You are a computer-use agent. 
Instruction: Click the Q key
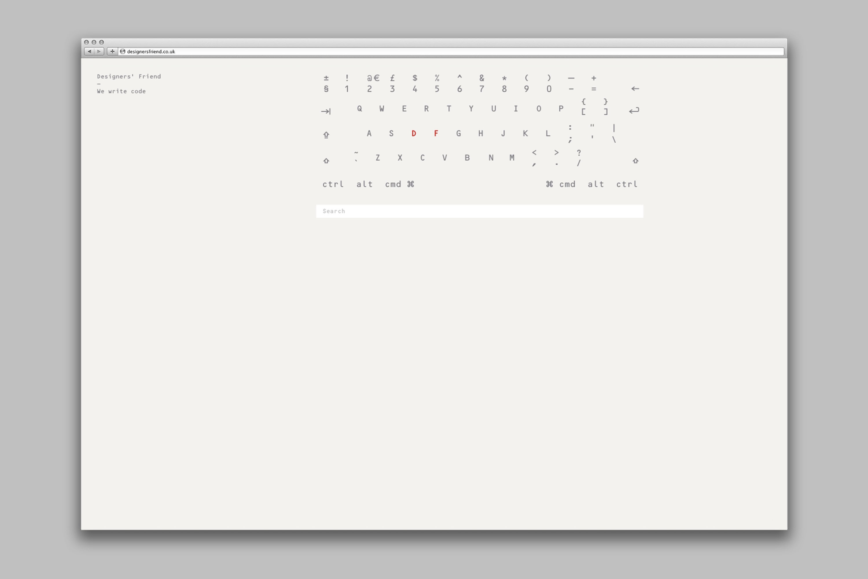(359, 109)
